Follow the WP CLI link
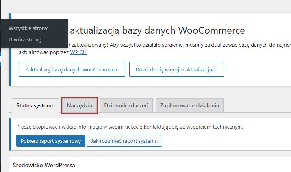This screenshot has width=291, height=172. (78, 52)
